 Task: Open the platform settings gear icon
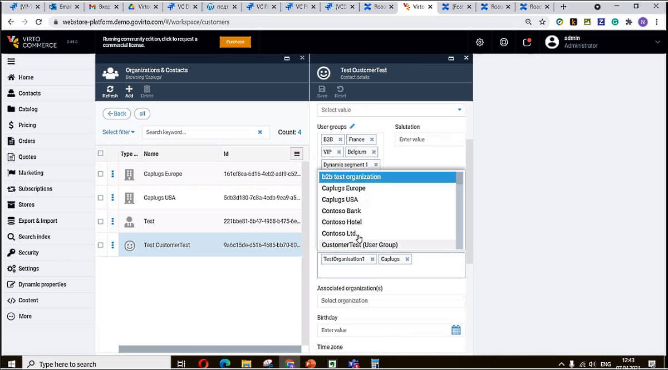(x=479, y=42)
